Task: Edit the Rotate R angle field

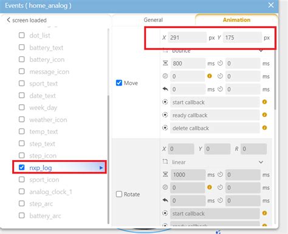Action: click(x=253, y=149)
